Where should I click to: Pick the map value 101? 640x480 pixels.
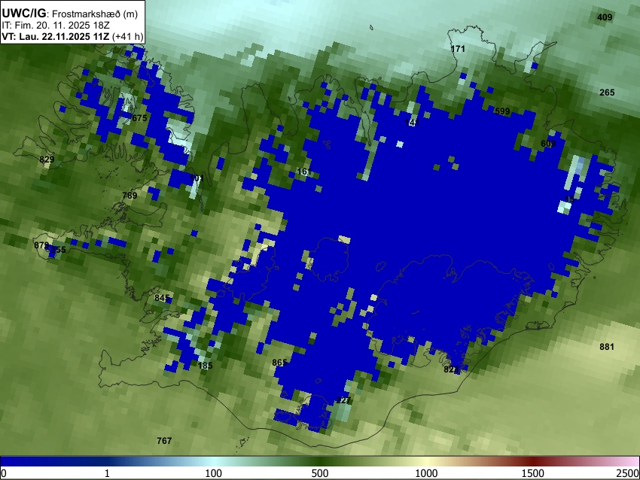[x=197, y=178]
